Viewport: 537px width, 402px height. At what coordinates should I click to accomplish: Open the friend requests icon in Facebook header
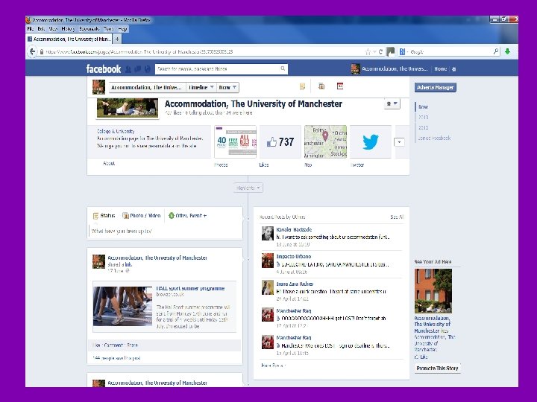128,69
